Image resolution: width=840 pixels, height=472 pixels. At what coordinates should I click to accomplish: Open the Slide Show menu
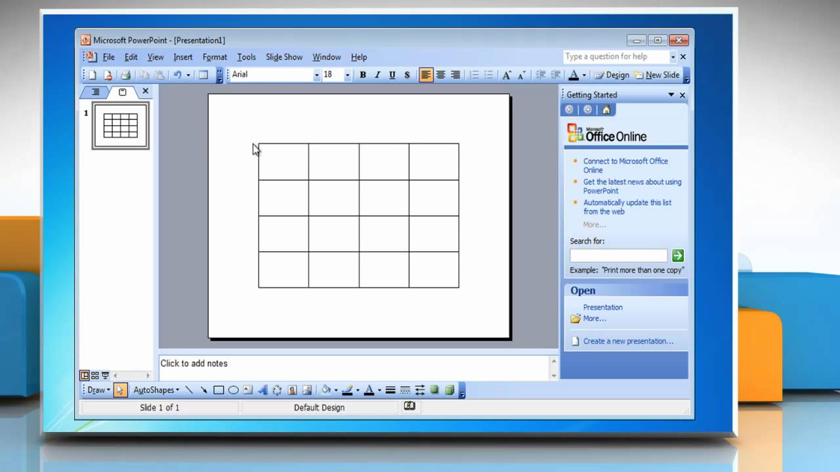pos(284,57)
